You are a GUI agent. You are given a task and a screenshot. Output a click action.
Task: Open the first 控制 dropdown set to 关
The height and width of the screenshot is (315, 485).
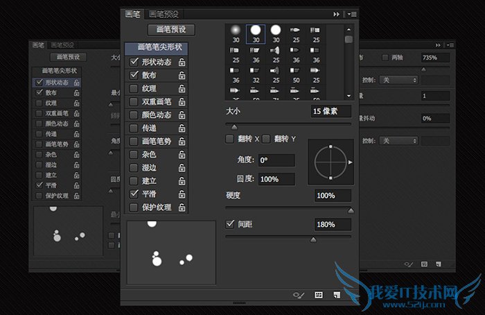pos(399,80)
